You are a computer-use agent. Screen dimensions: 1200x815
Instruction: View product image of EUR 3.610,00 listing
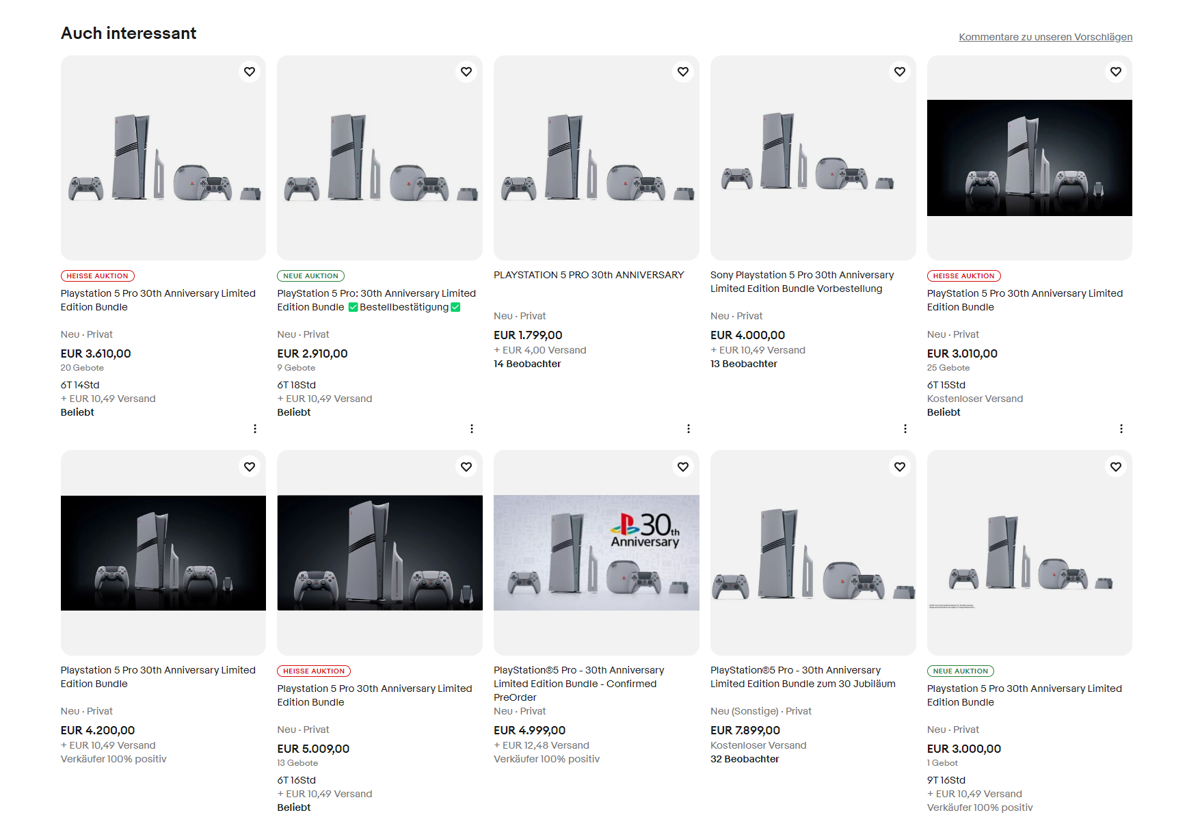pyautogui.click(x=163, y=158)
